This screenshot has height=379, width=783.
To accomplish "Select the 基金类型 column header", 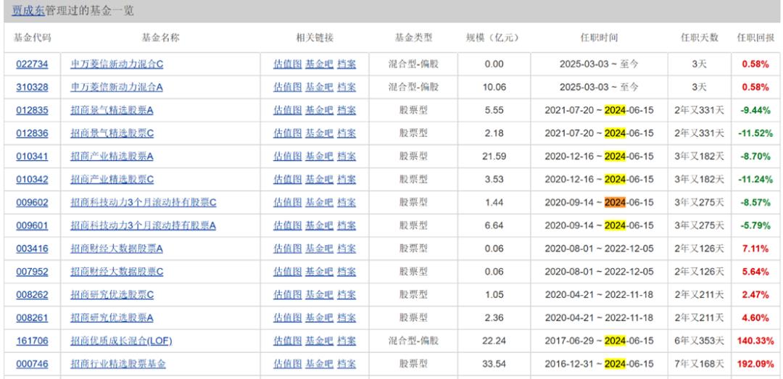I will (x=413, y=38).
